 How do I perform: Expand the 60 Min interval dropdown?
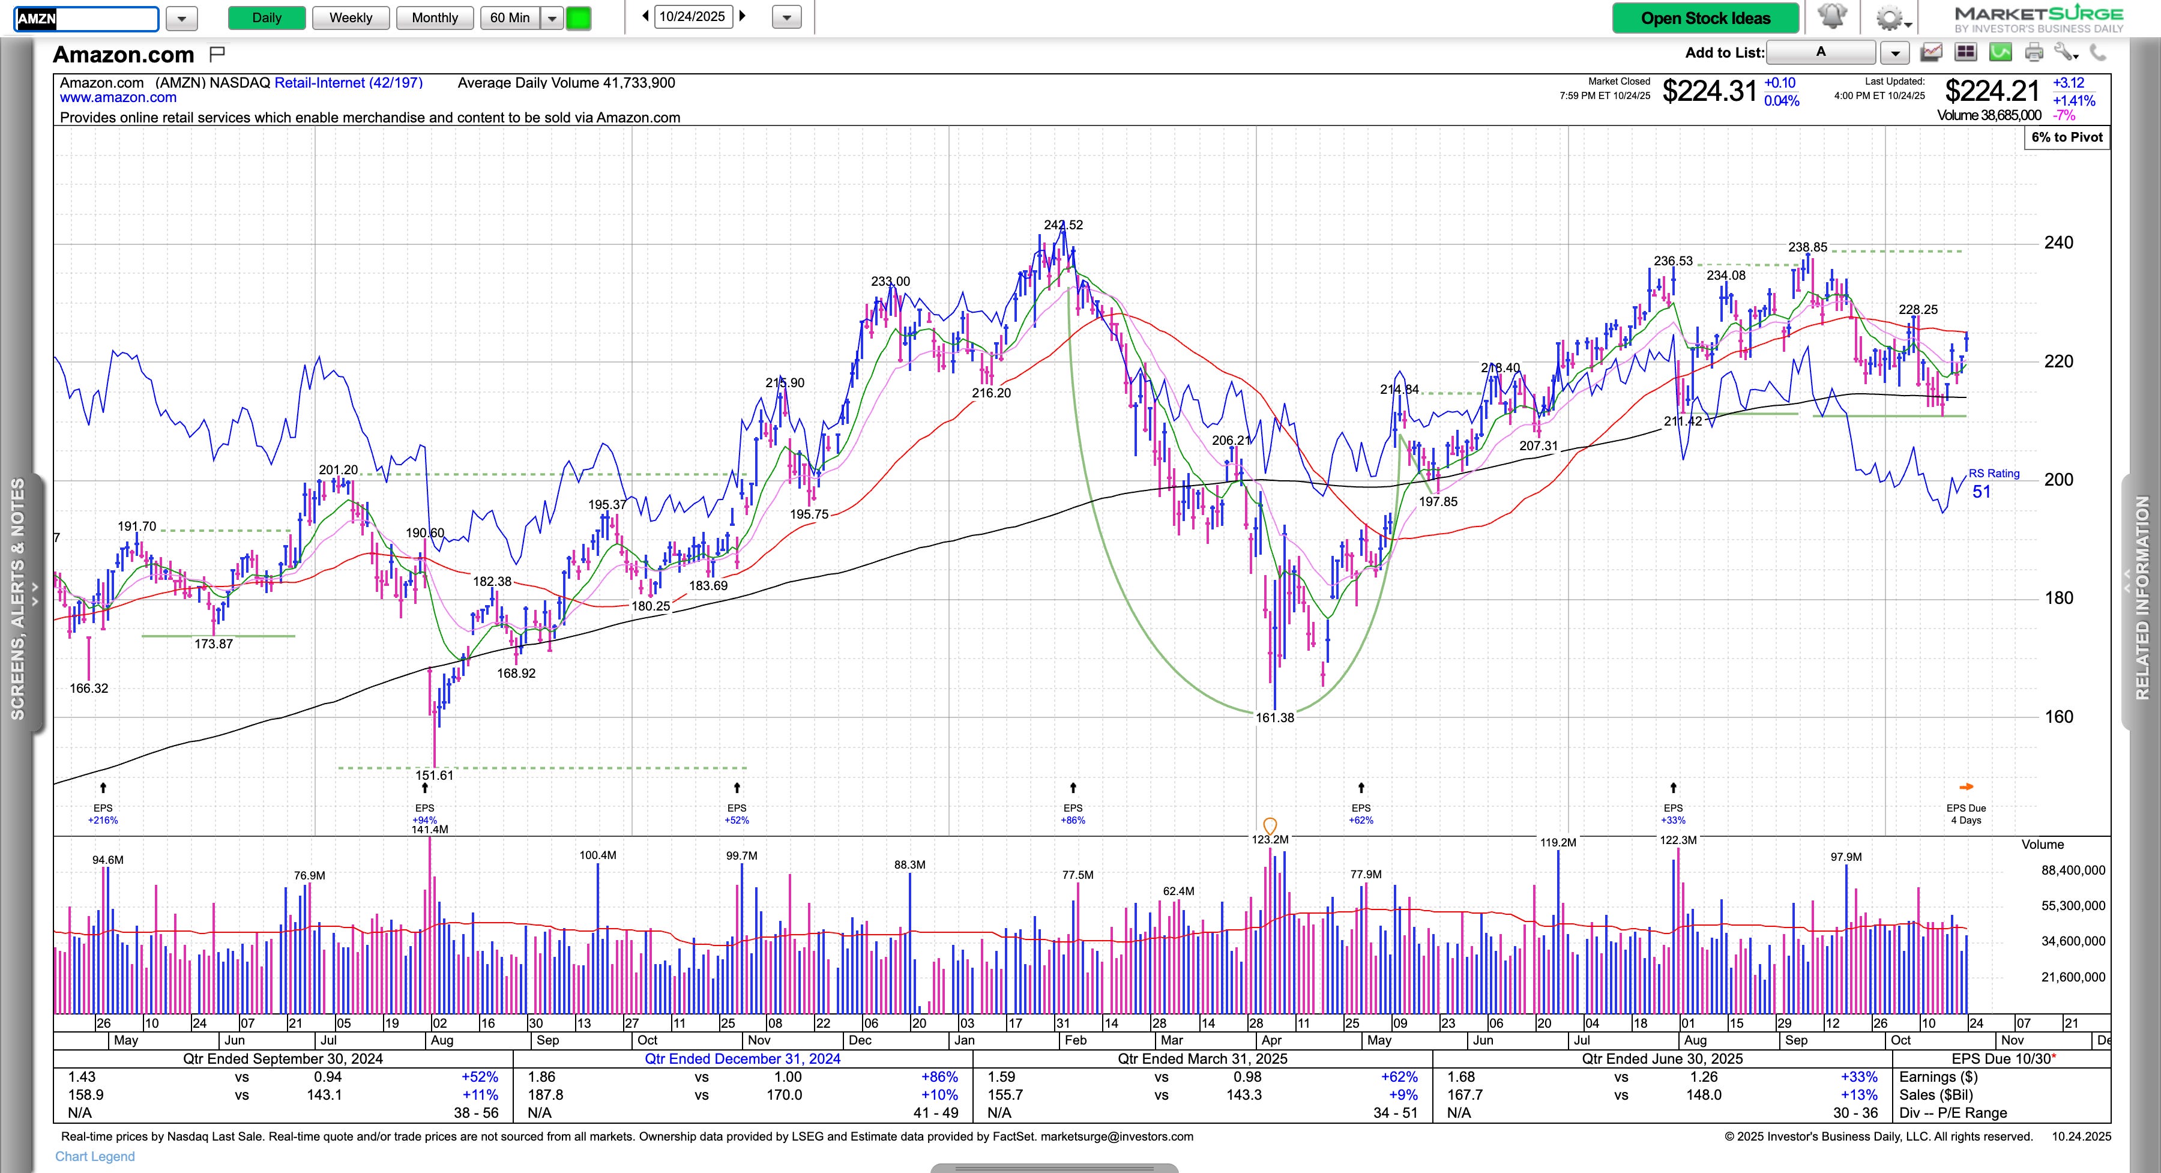tap(552, 17)
